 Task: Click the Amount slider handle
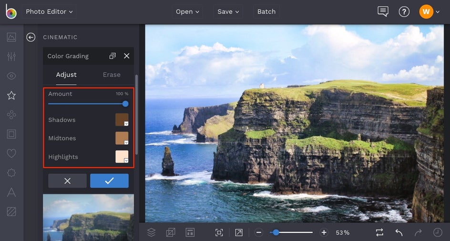coord(125,104)
